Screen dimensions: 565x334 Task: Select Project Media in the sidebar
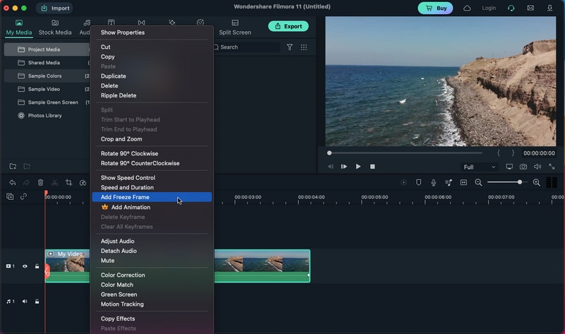tap(44, 49)
